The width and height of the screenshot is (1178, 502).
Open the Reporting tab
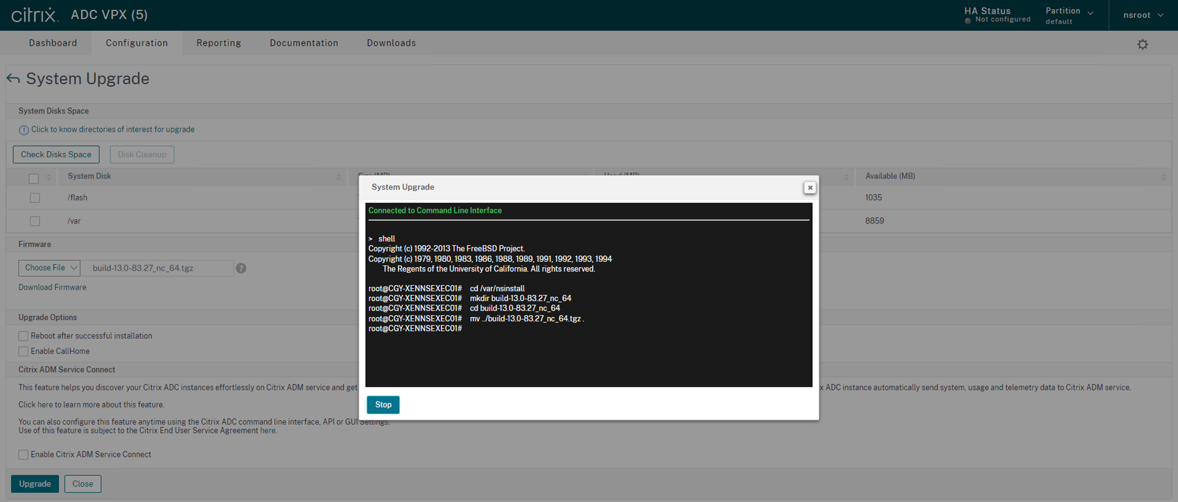pos(218,43)
